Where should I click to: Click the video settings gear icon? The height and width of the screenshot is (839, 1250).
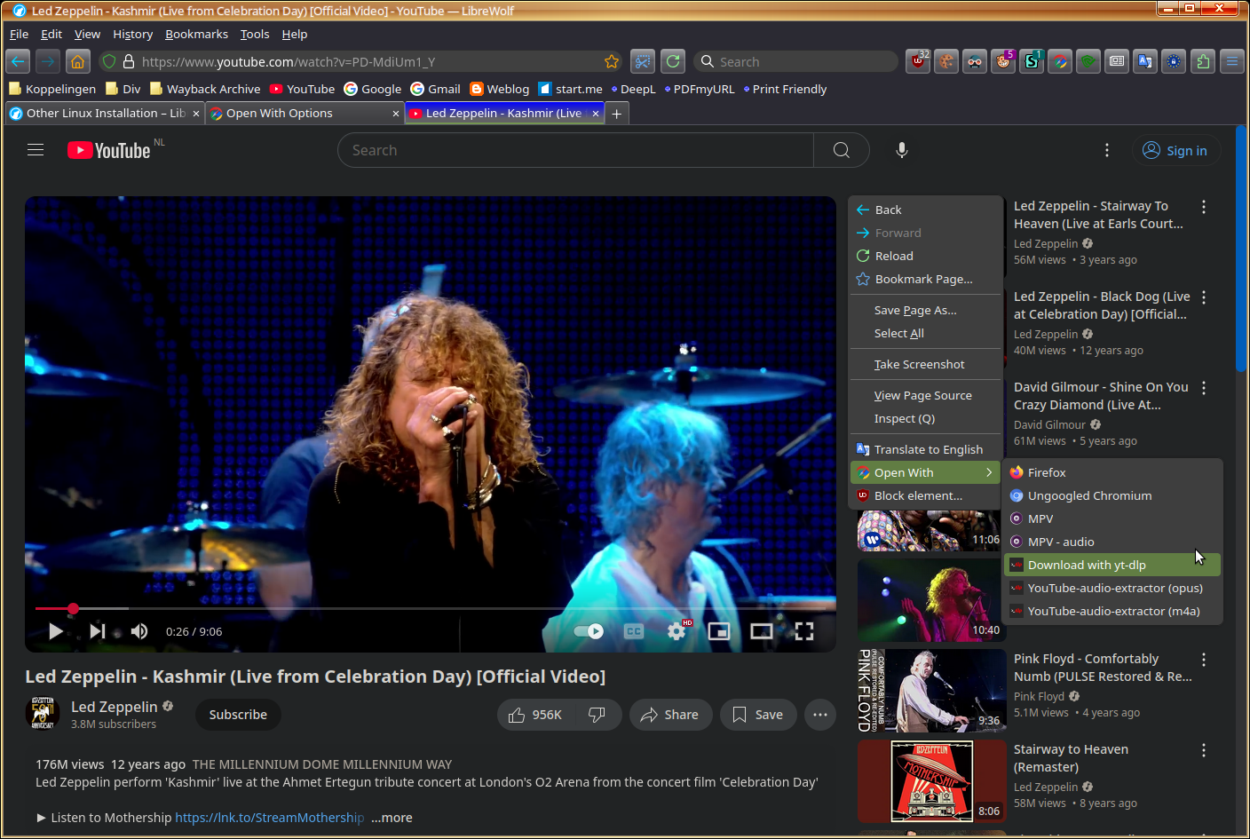[x=676, y=631]
